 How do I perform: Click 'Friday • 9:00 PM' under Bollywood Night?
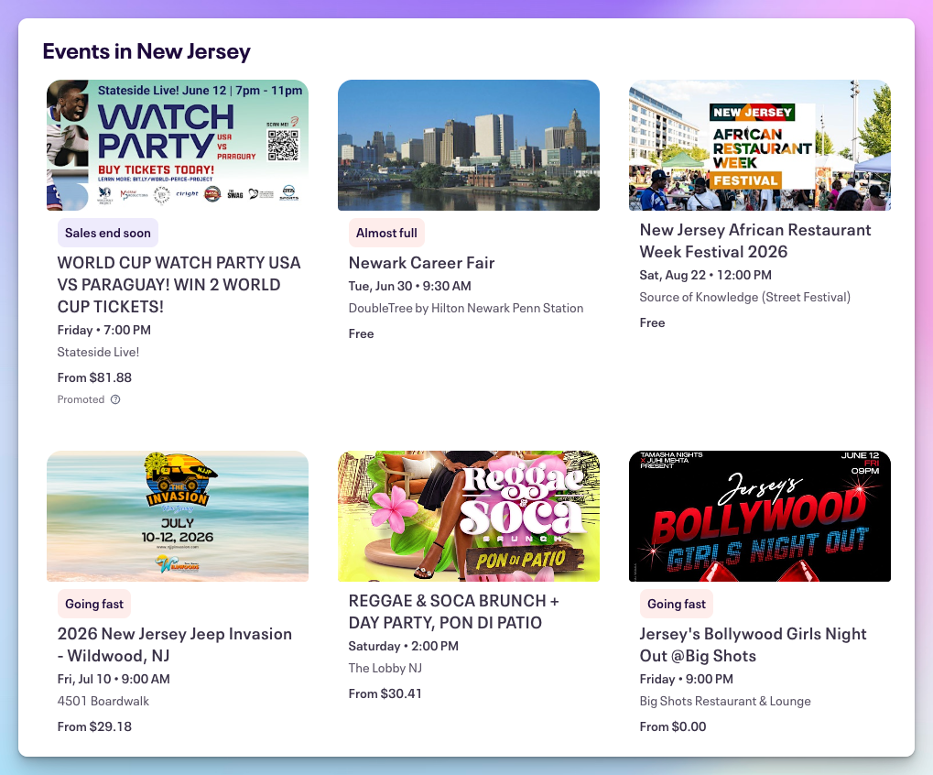[686, 679]
